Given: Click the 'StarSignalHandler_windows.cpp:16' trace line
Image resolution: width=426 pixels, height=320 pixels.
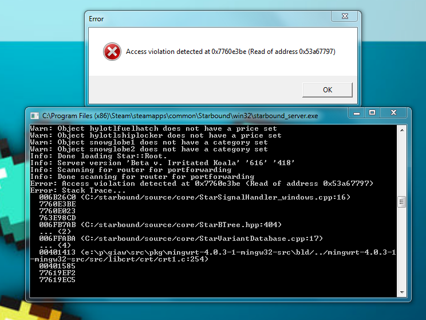Looking at the screenshot, I should [195, 197].
